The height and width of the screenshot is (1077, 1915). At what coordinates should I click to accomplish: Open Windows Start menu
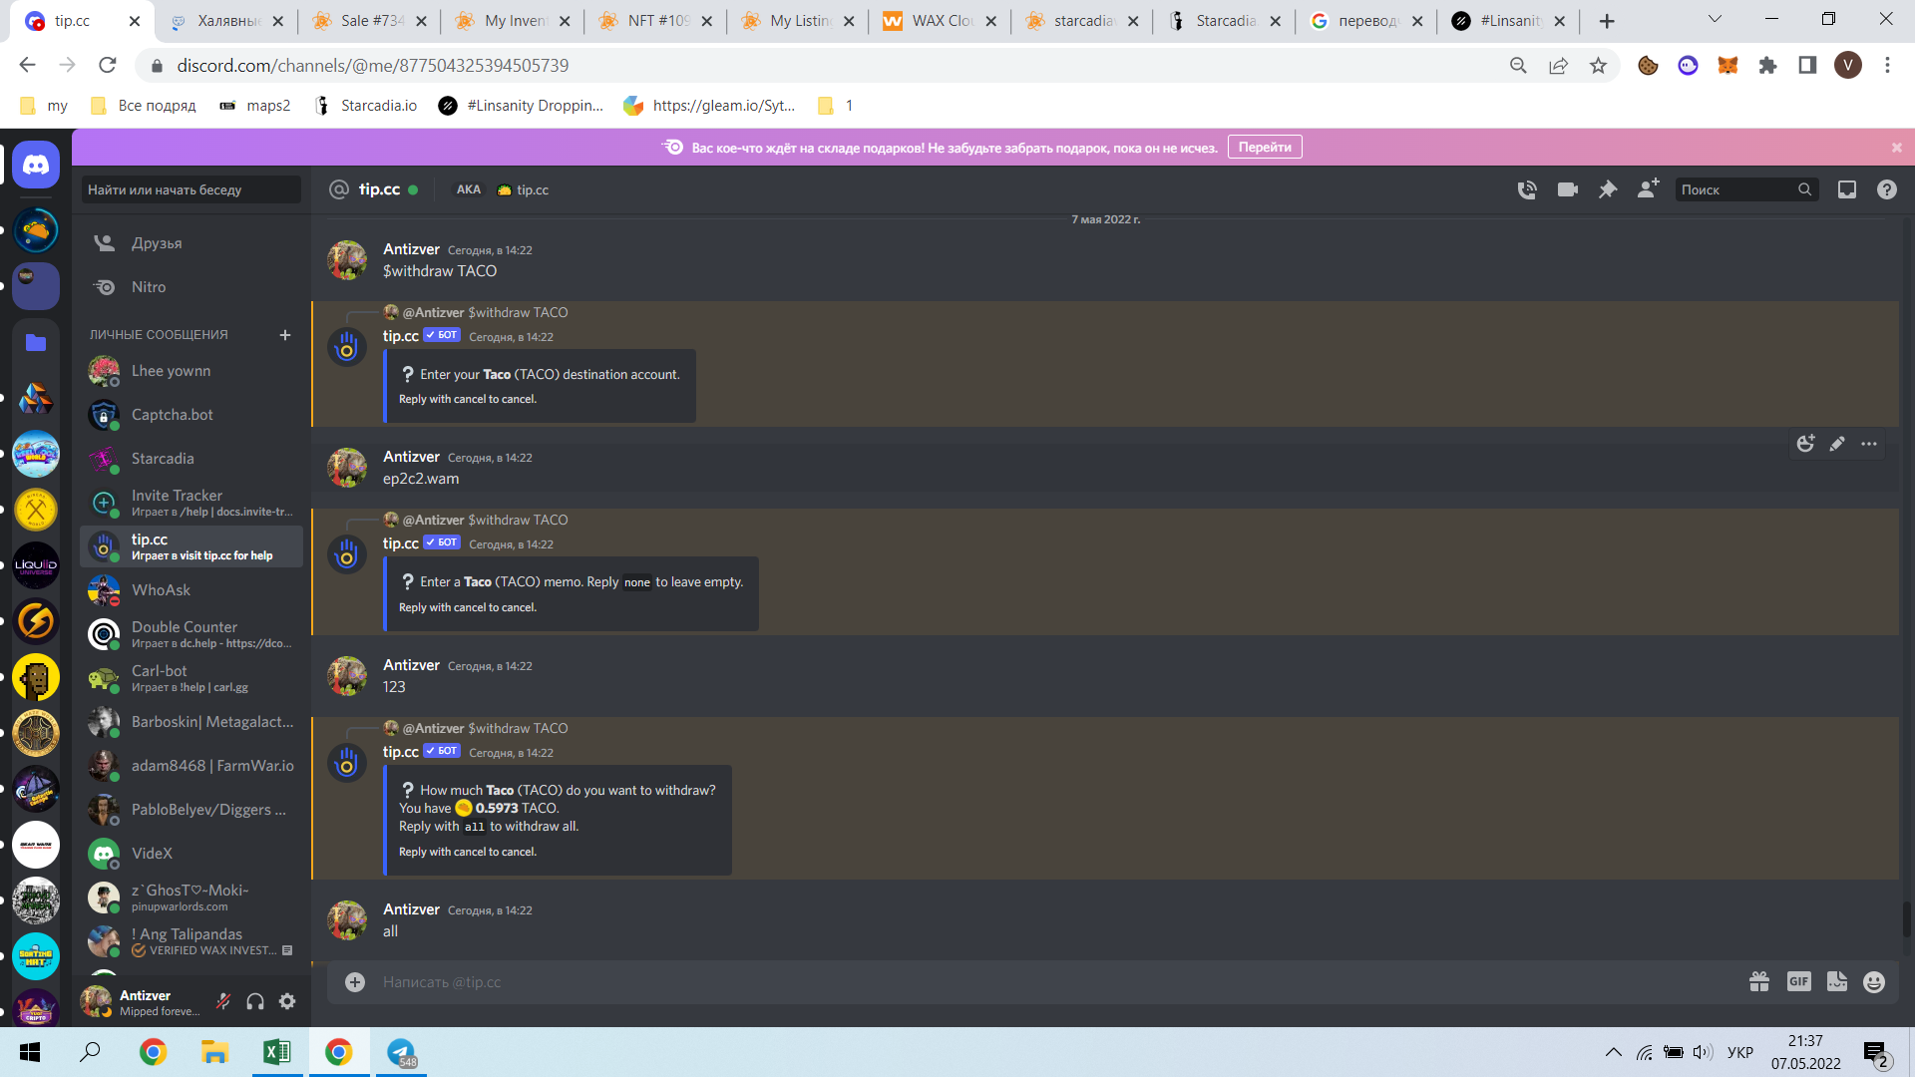coord(30,1052)
